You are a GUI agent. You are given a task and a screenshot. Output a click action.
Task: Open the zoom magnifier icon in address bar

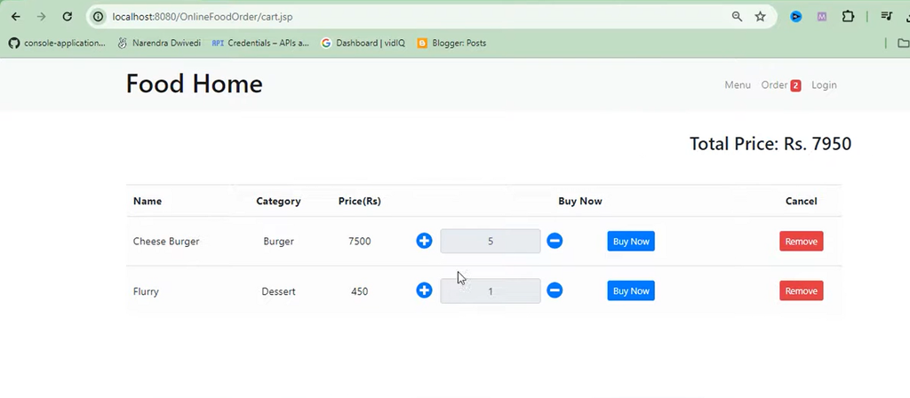(x=737, y=17)
